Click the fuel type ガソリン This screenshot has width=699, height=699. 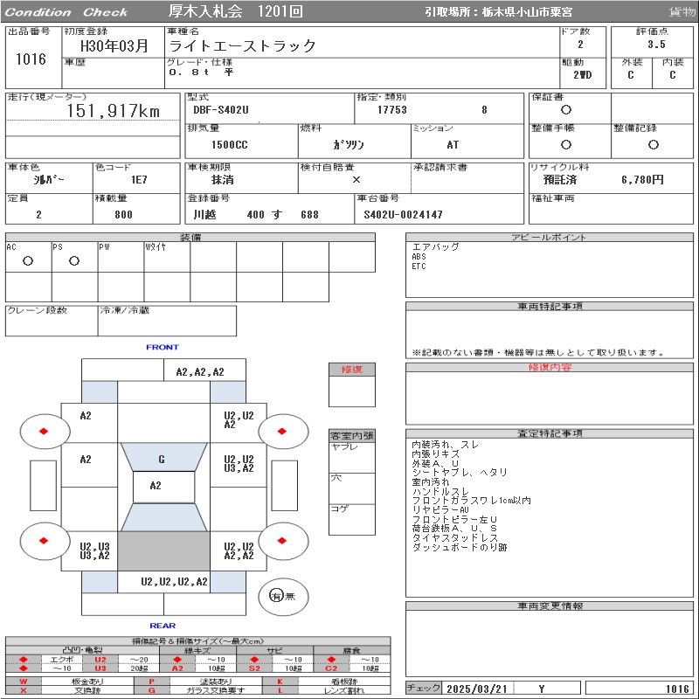point(349,144)
